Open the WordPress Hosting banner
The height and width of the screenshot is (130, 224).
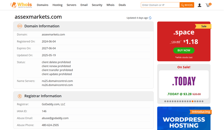(184, 118)
